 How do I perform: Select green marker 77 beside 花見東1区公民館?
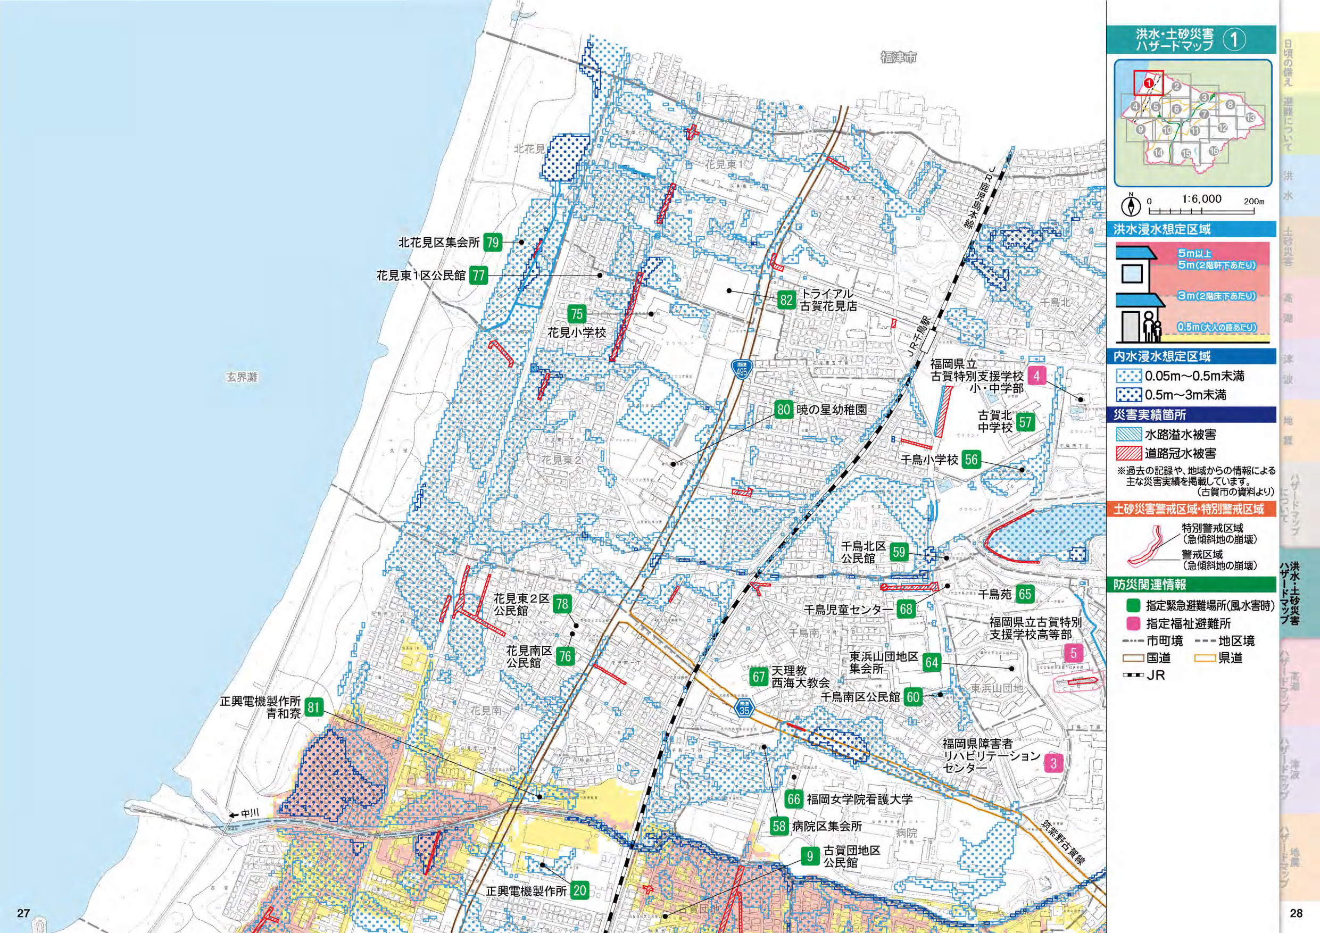click(x=478, y=276)
